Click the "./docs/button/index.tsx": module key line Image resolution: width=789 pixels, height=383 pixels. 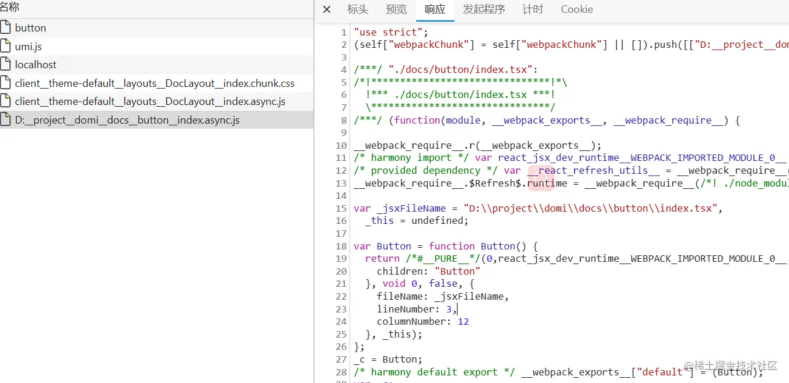tap(446, 70)
